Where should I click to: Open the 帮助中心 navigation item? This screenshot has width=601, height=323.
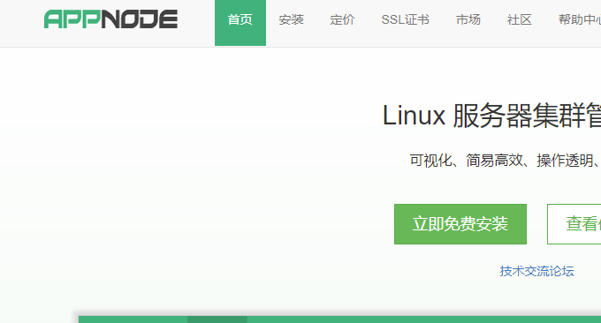pos(580,19)
